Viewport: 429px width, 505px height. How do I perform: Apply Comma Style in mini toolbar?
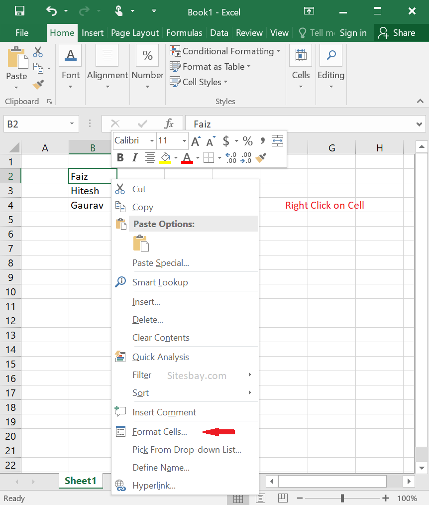263,141
